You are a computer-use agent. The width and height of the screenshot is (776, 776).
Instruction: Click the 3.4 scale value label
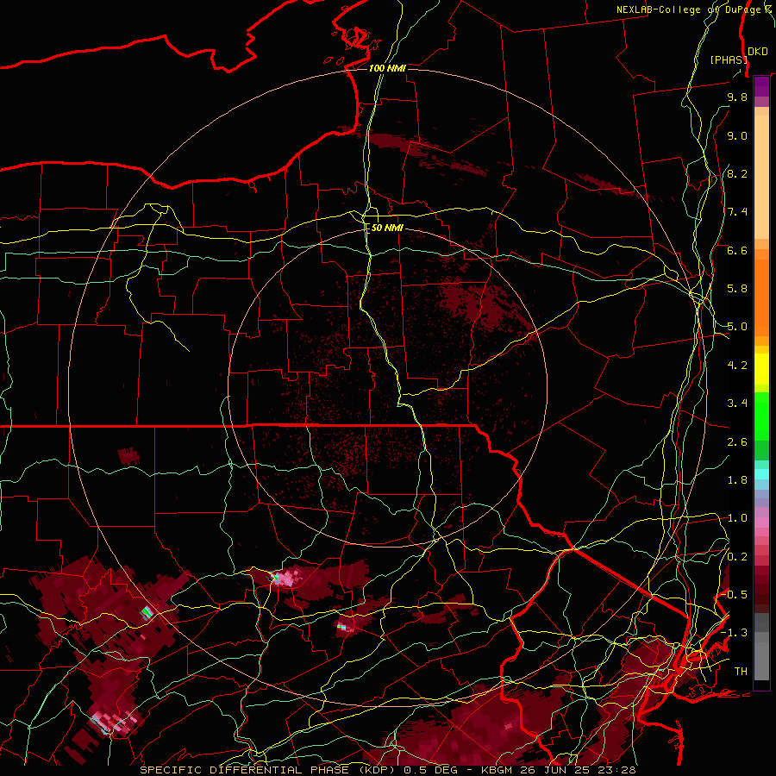tap(737, 404)
